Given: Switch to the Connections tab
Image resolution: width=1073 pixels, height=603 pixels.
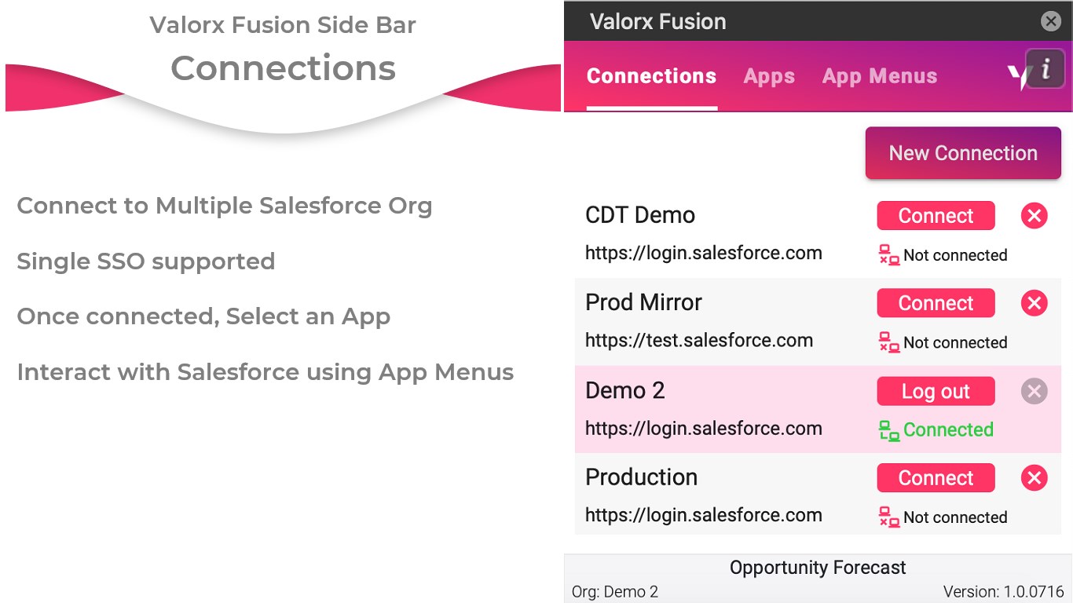Looking at the screenshot, I should [x=651, y=76].
